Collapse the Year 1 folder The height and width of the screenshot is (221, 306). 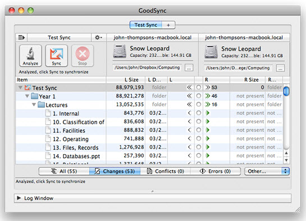click(28, 96)
